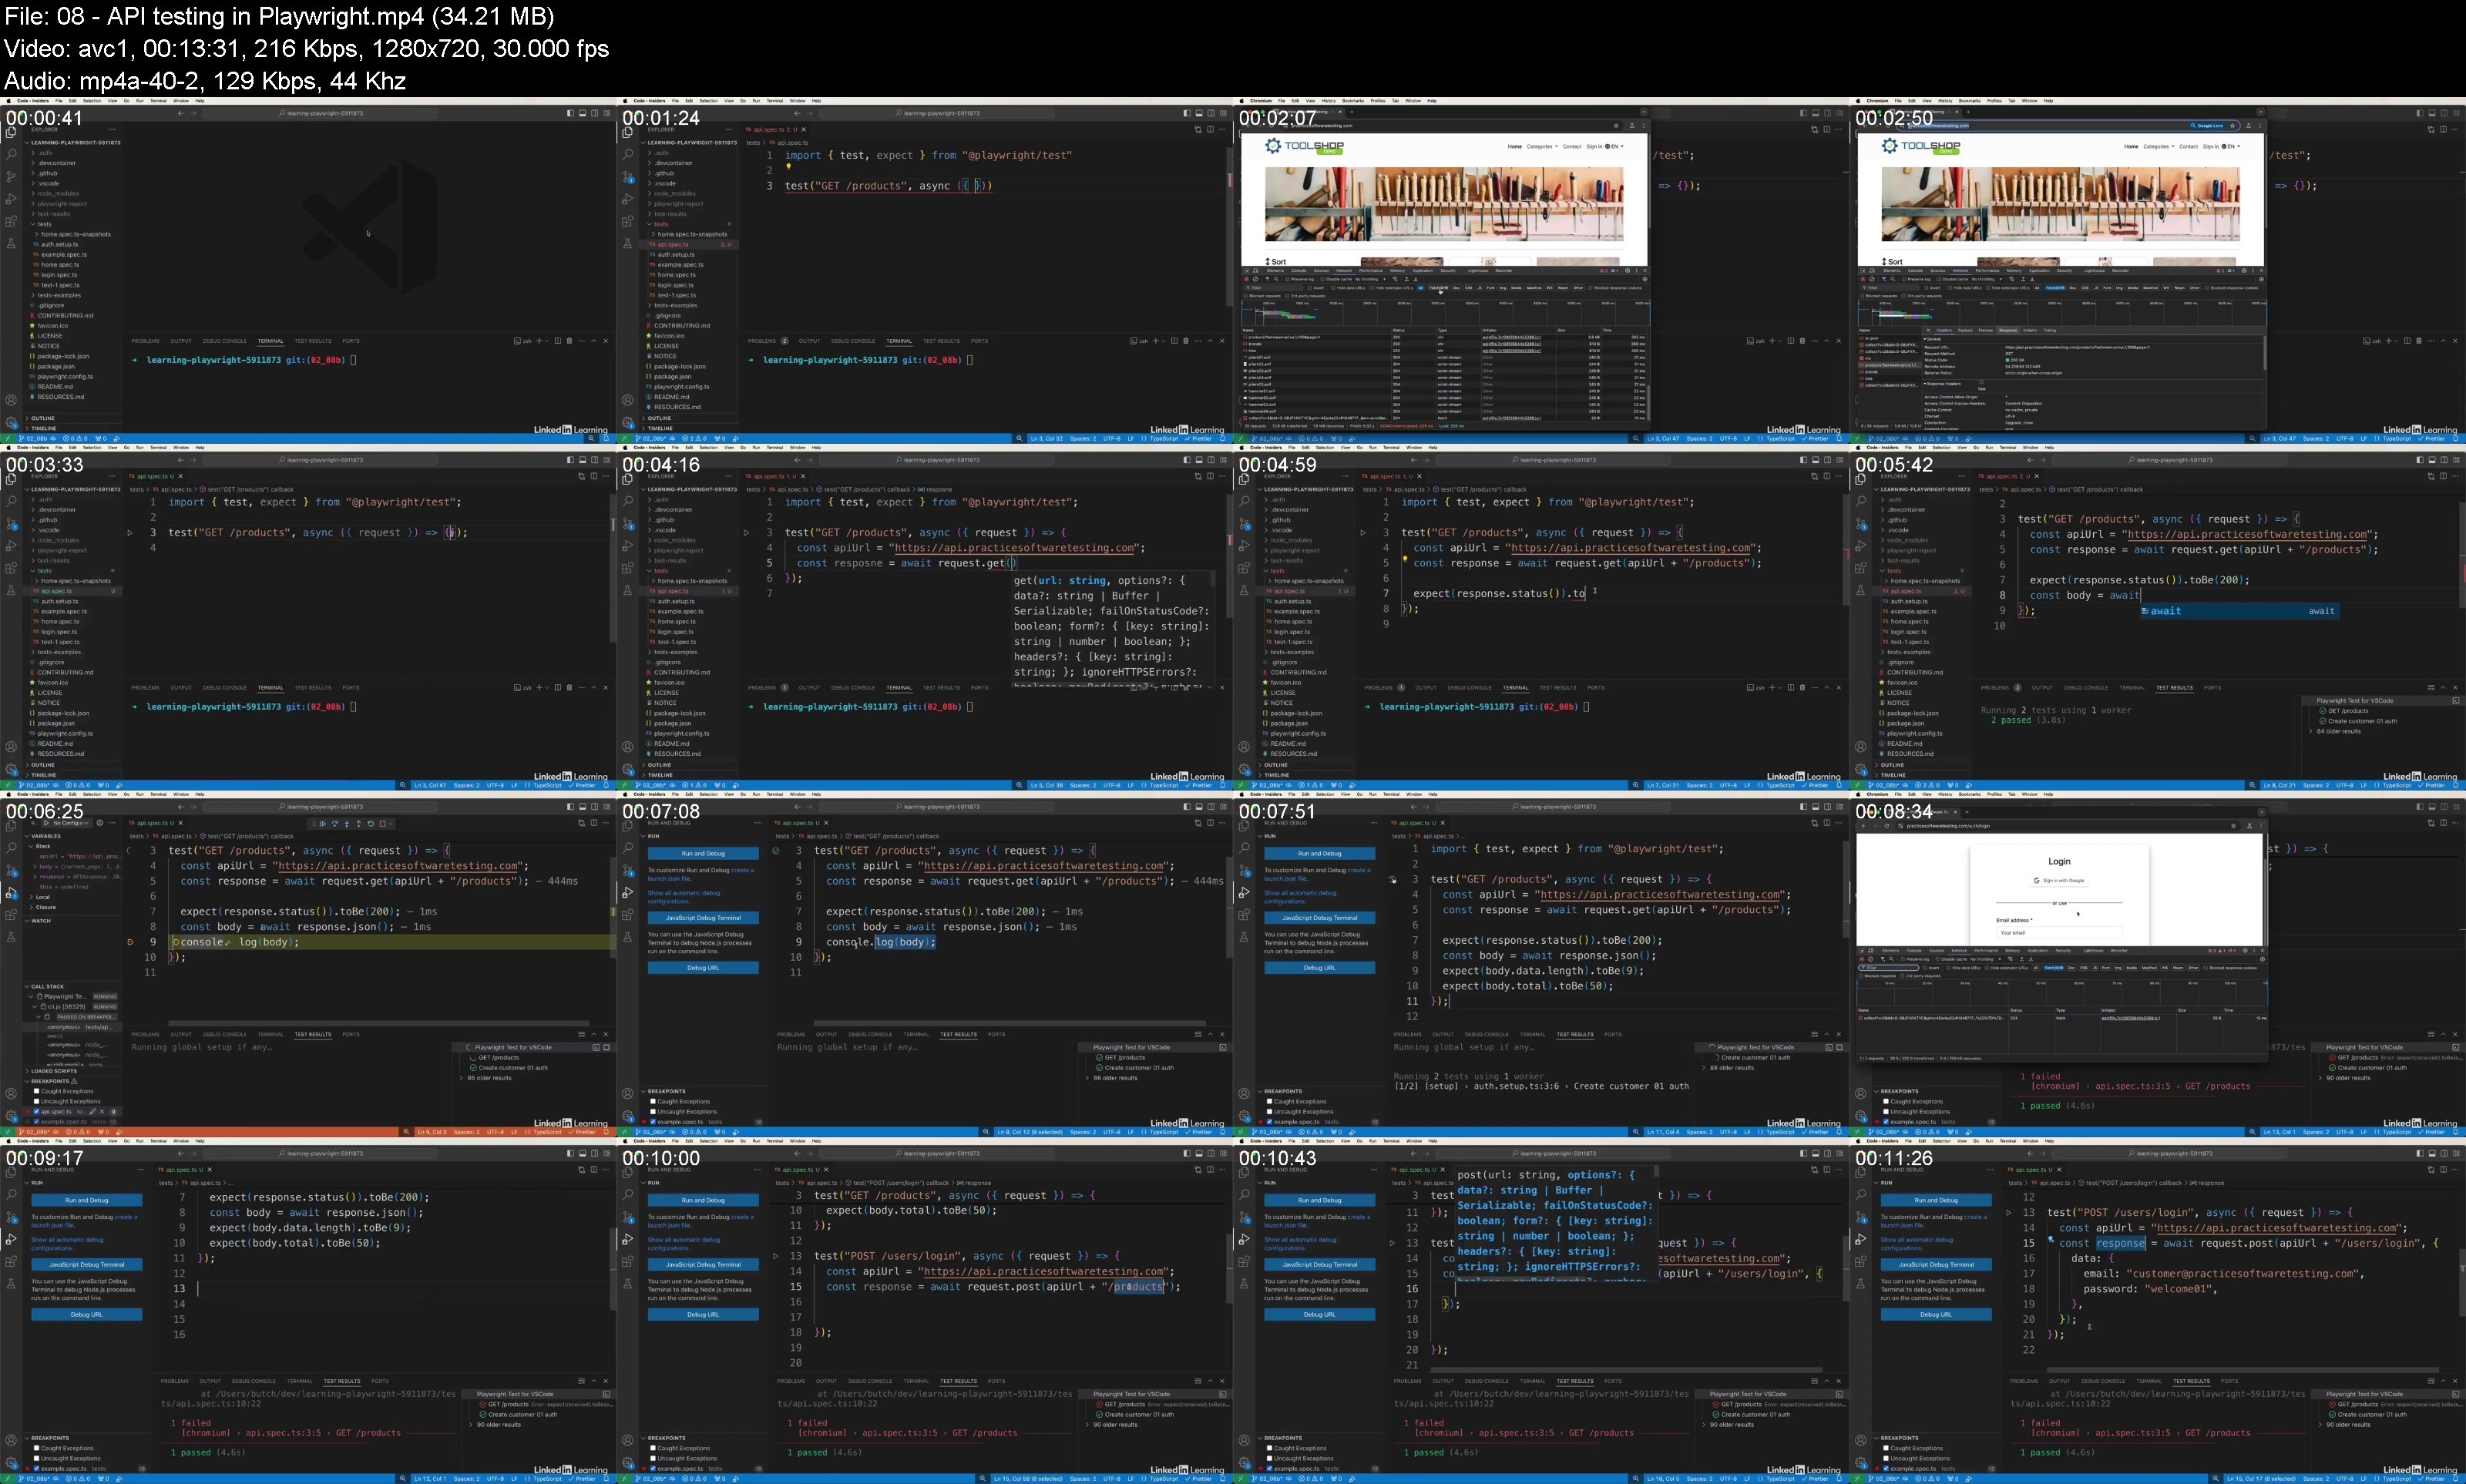Click Debug URL button in the 00:11:26 frame
The height and width of the screenshot is (1484, 2466).
pyautogui.click(x=1937, y=1315)
